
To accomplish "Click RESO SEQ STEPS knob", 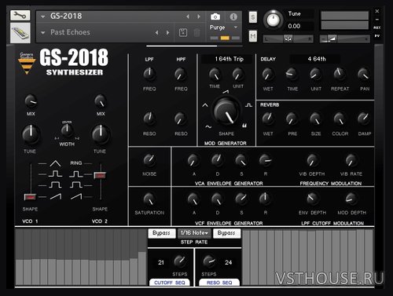I will (209, 261).
